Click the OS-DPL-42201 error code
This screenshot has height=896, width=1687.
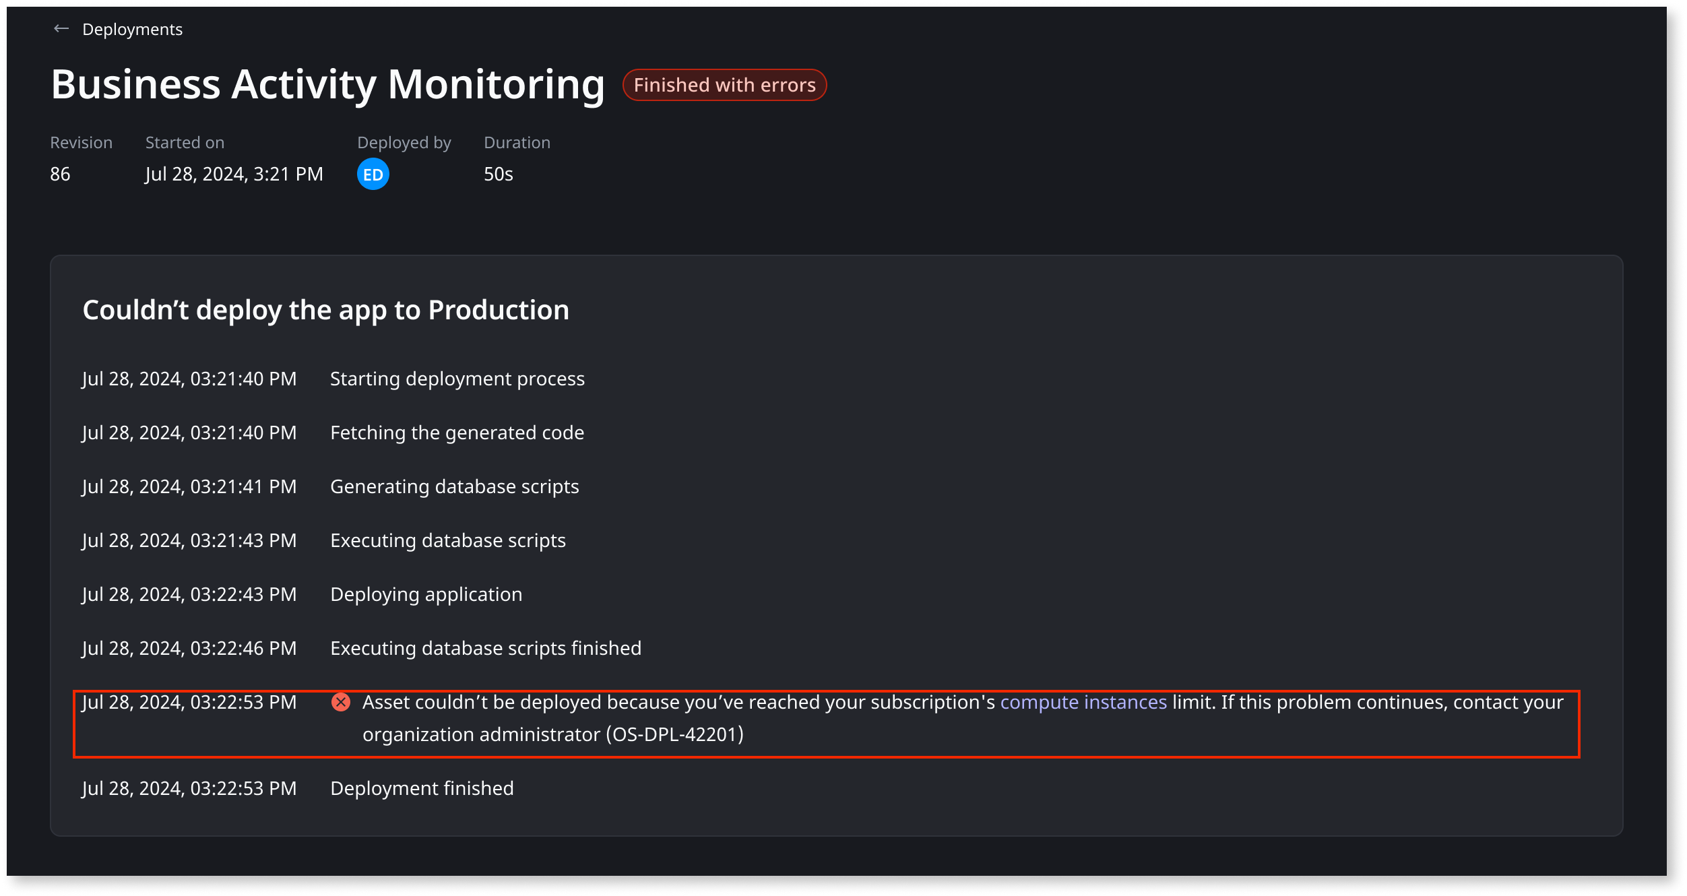pos(674,734)
